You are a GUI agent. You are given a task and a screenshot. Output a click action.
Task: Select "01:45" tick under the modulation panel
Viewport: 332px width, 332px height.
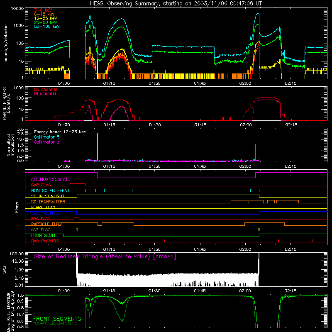200,166
